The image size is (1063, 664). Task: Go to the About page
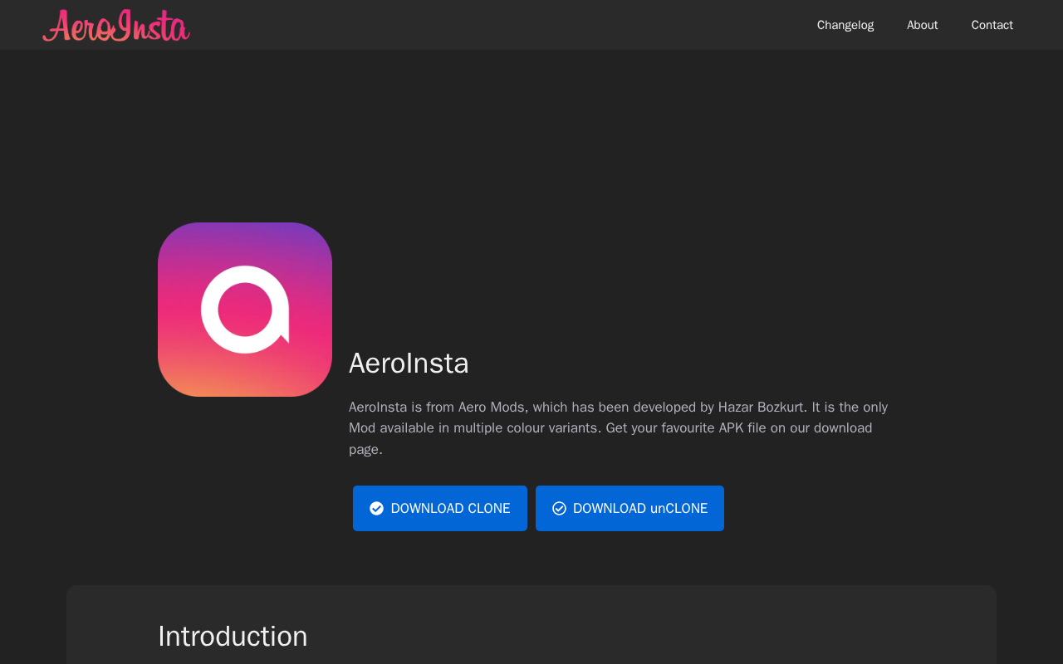click(x=923, y=25)
